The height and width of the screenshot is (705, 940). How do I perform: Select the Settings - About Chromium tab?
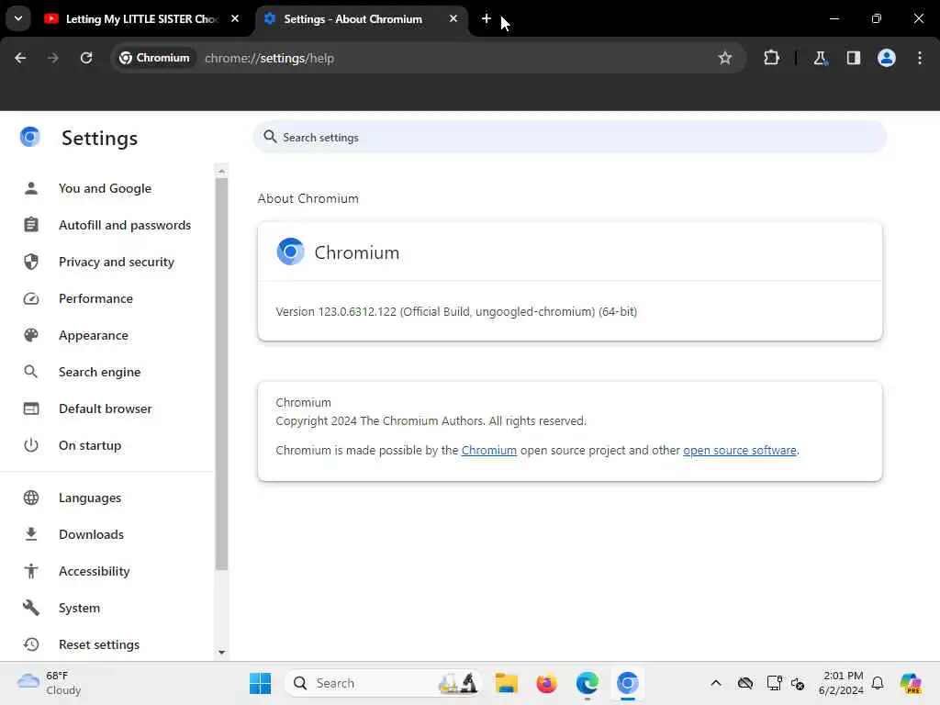[362, 18]
